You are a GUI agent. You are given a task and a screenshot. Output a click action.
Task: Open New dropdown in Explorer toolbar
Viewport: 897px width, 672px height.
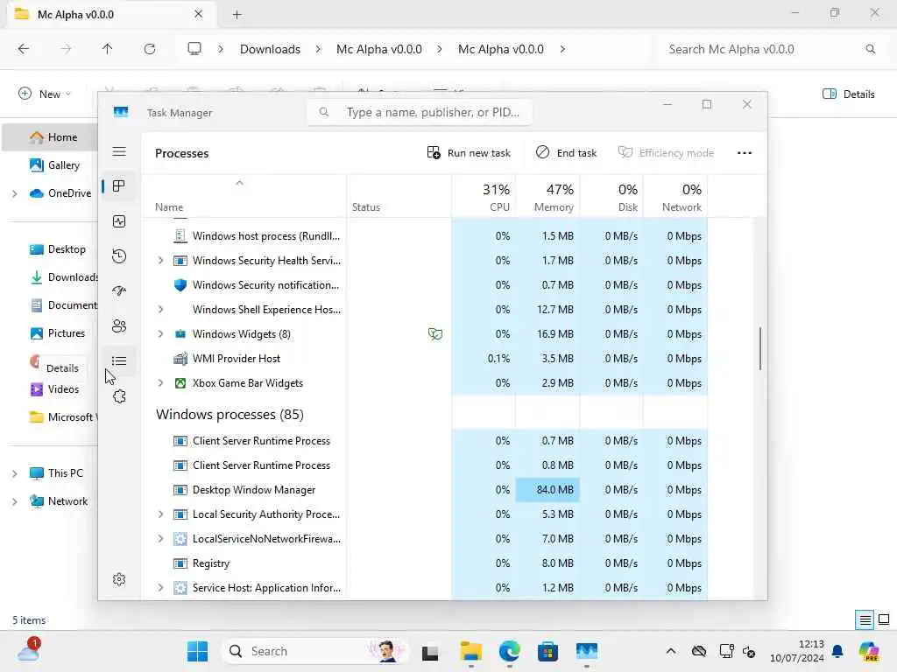coord(46,94)
